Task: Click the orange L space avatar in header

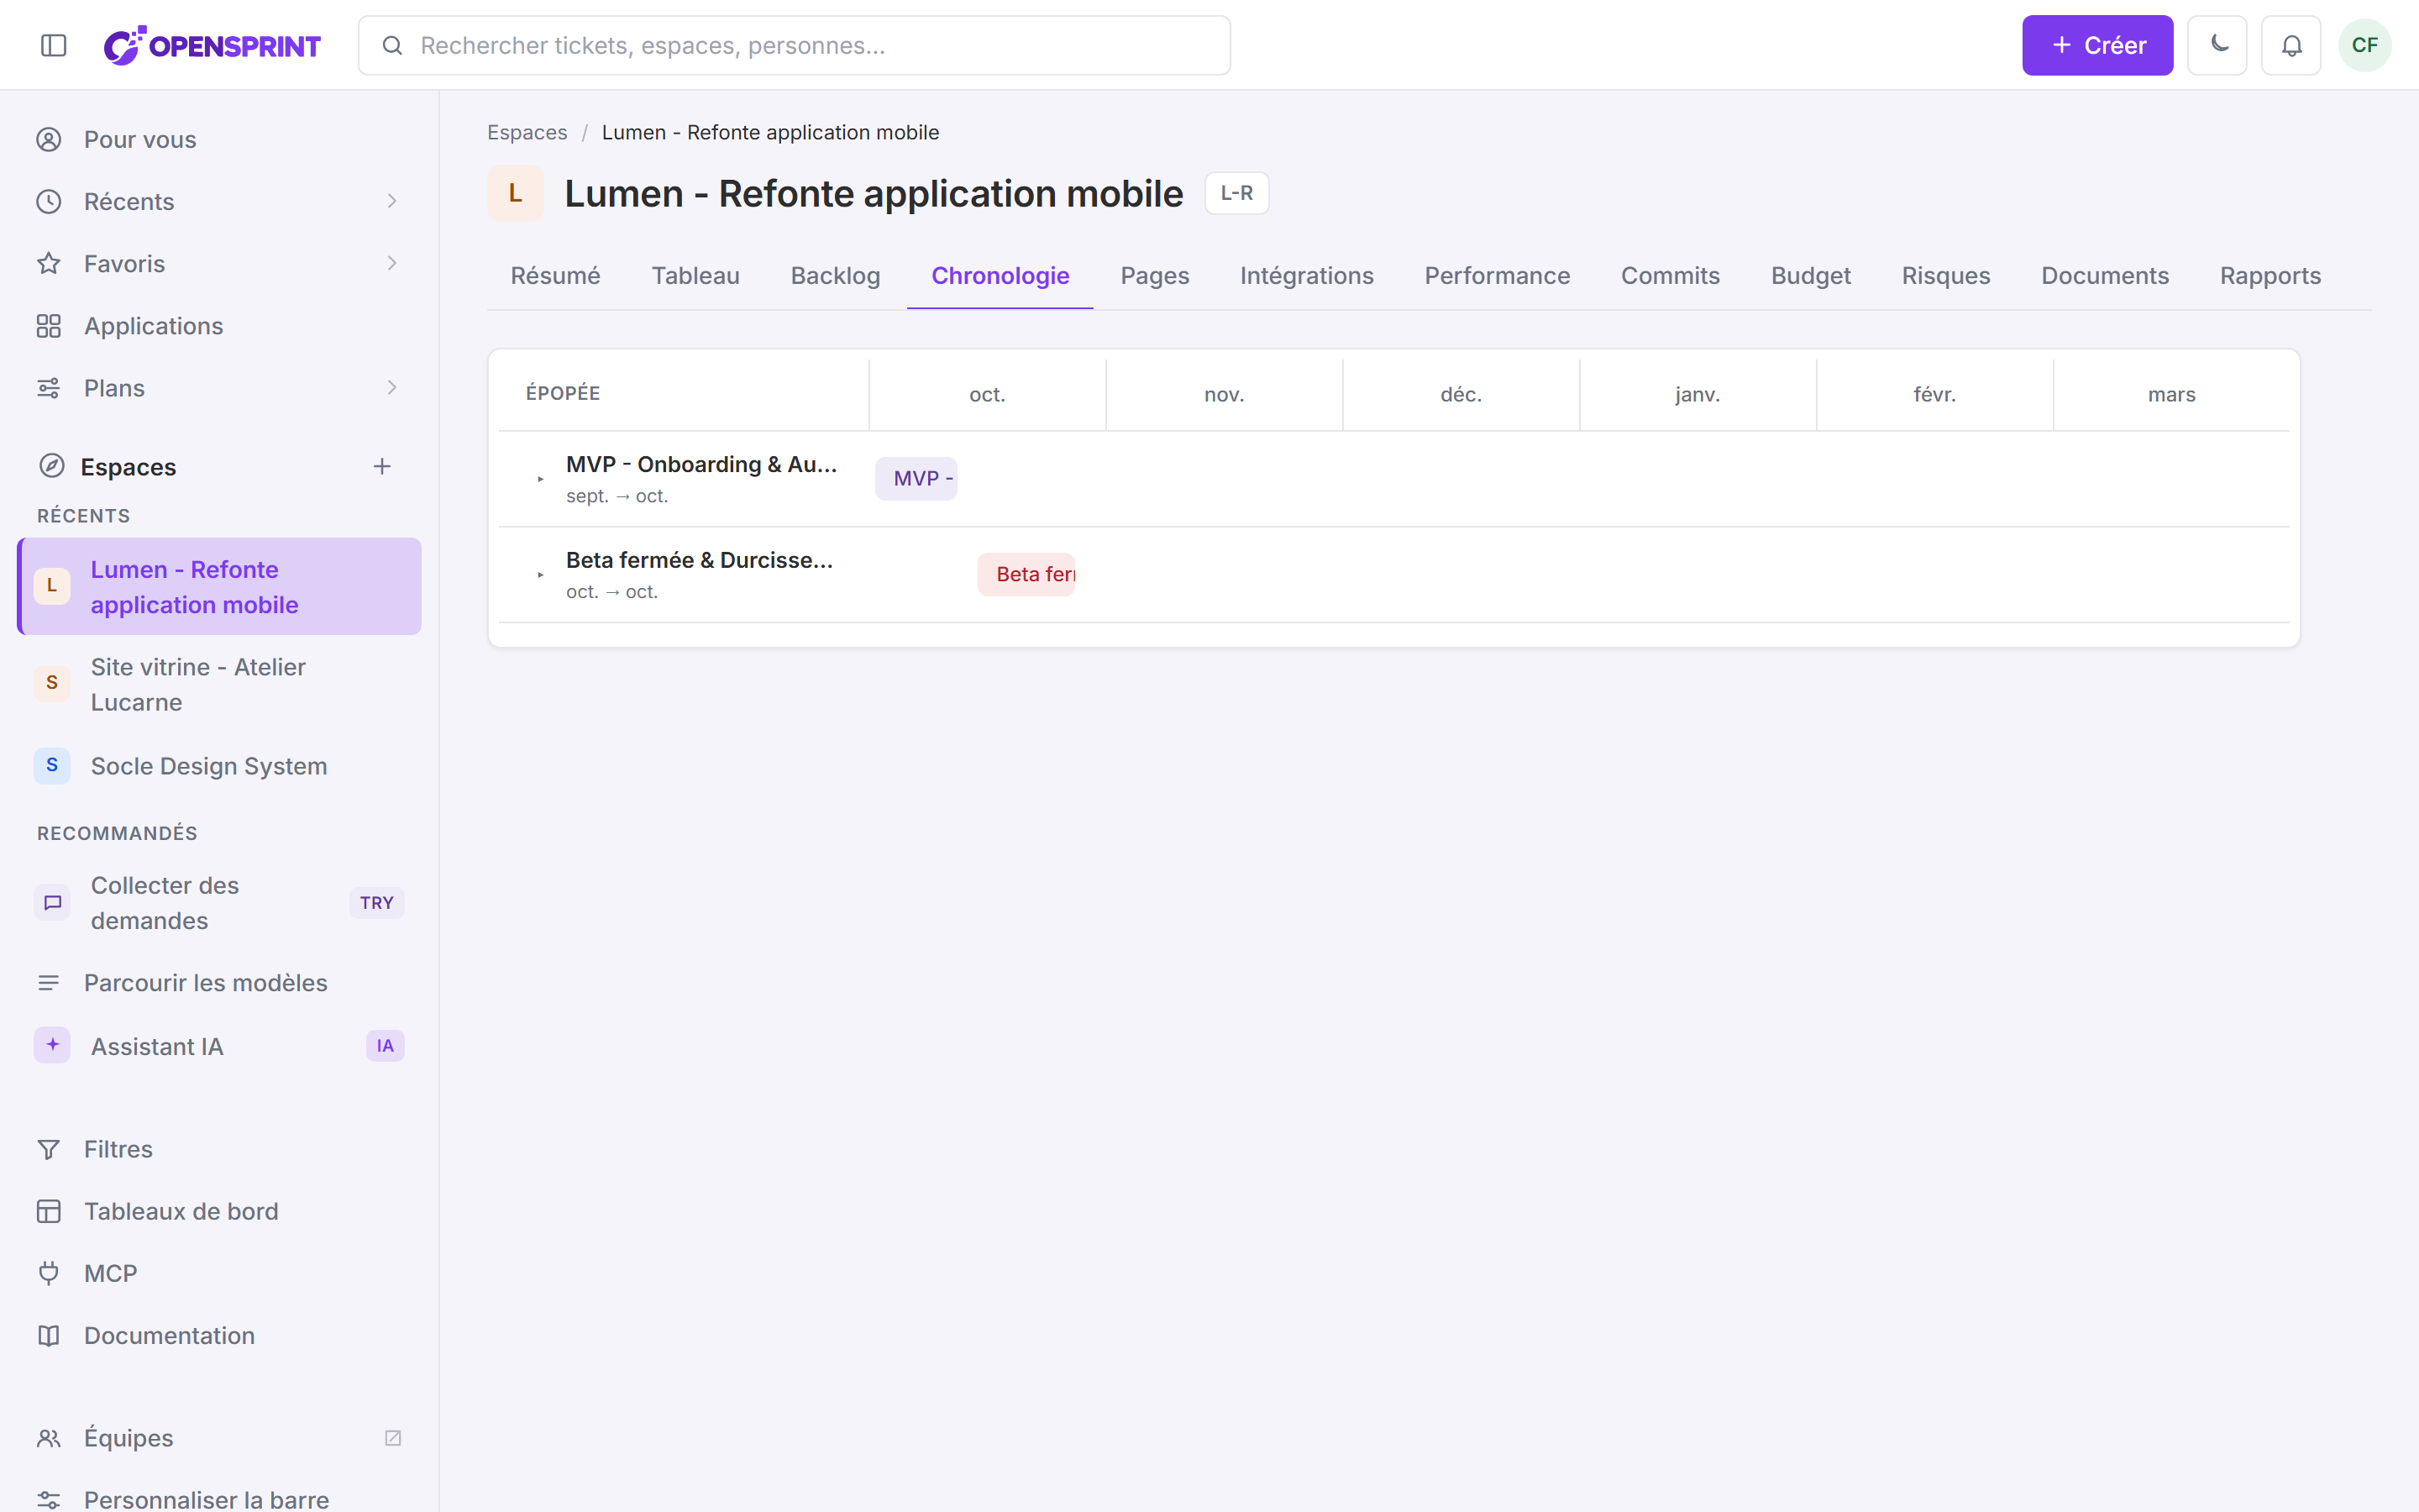Action: coord(516,193)
